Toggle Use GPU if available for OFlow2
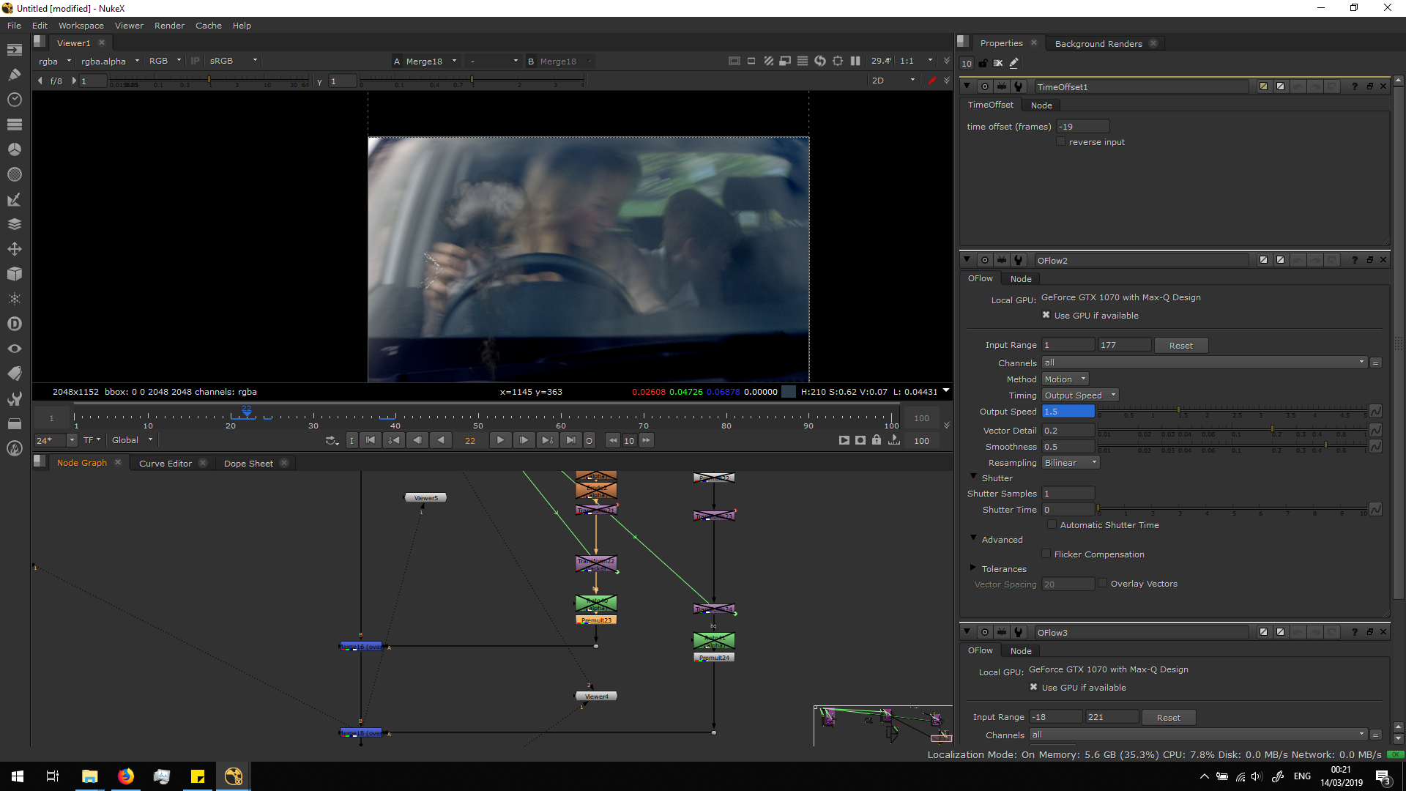Screen dimensions: 1406x791 (1046, 315)
